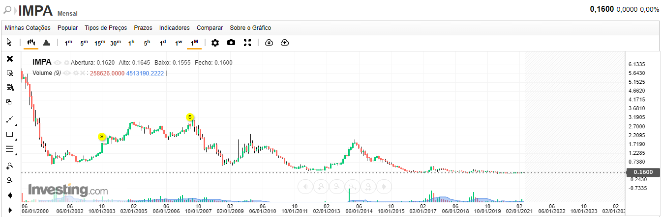Image resolution: width=662 pixels, height=217 pixels.
Task: Click the overlapping squares clone icon
Action: coord(9,102)
